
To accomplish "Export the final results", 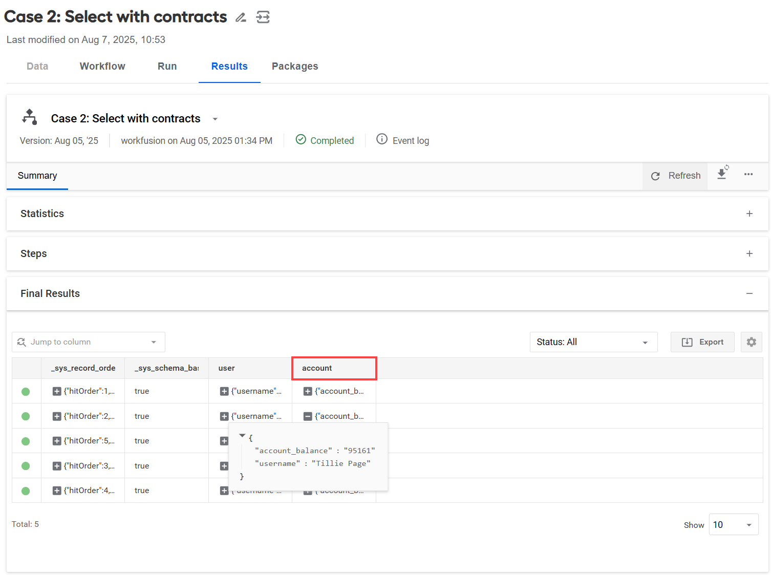I will (x=702, y=342).
